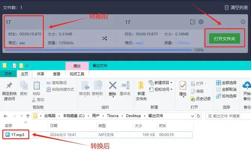Switch to the 查看 ribbon tab
The height and width of the screenshot is (156, 251).
pos(56,74)
